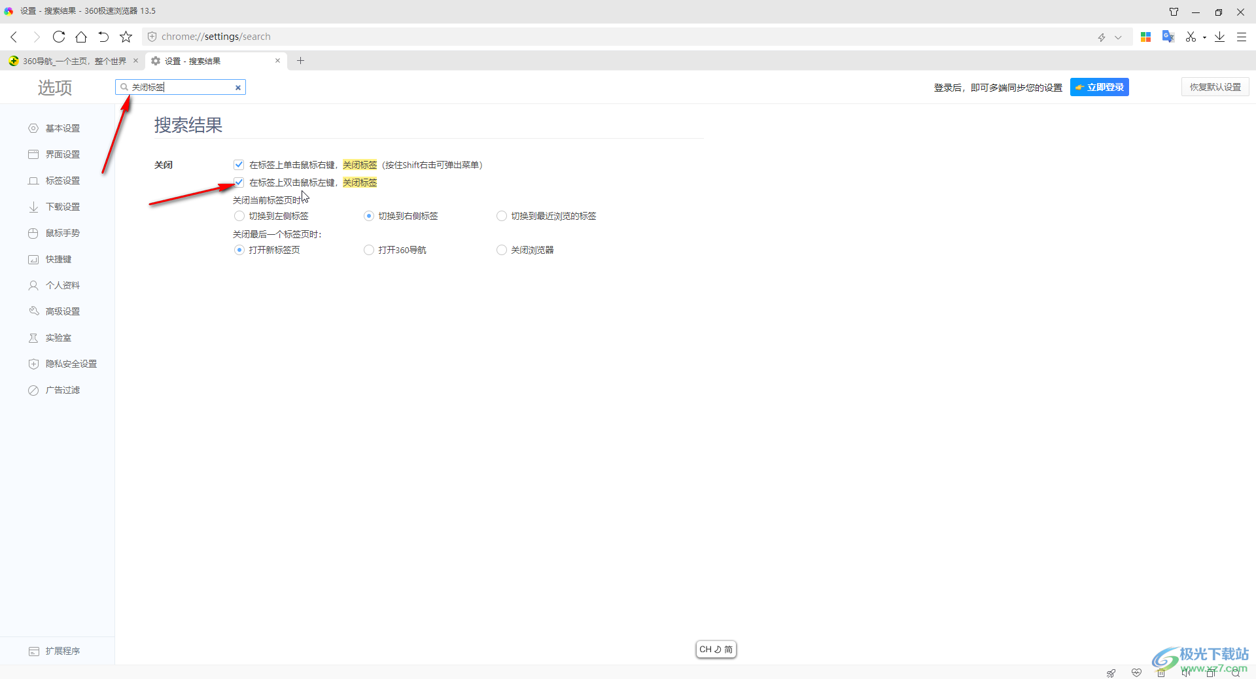Screen dimensions: 1256x679
Task: Click the rocket accelerator status bar icon
Action: pos(1111,672)
